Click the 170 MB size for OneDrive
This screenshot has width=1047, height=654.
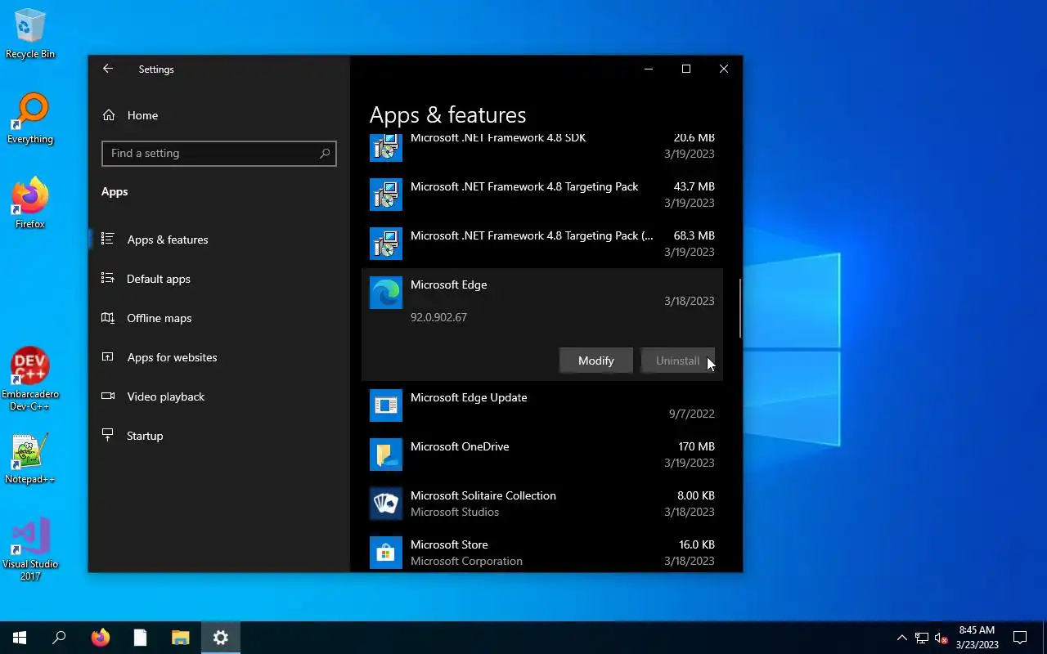[696, 446]
